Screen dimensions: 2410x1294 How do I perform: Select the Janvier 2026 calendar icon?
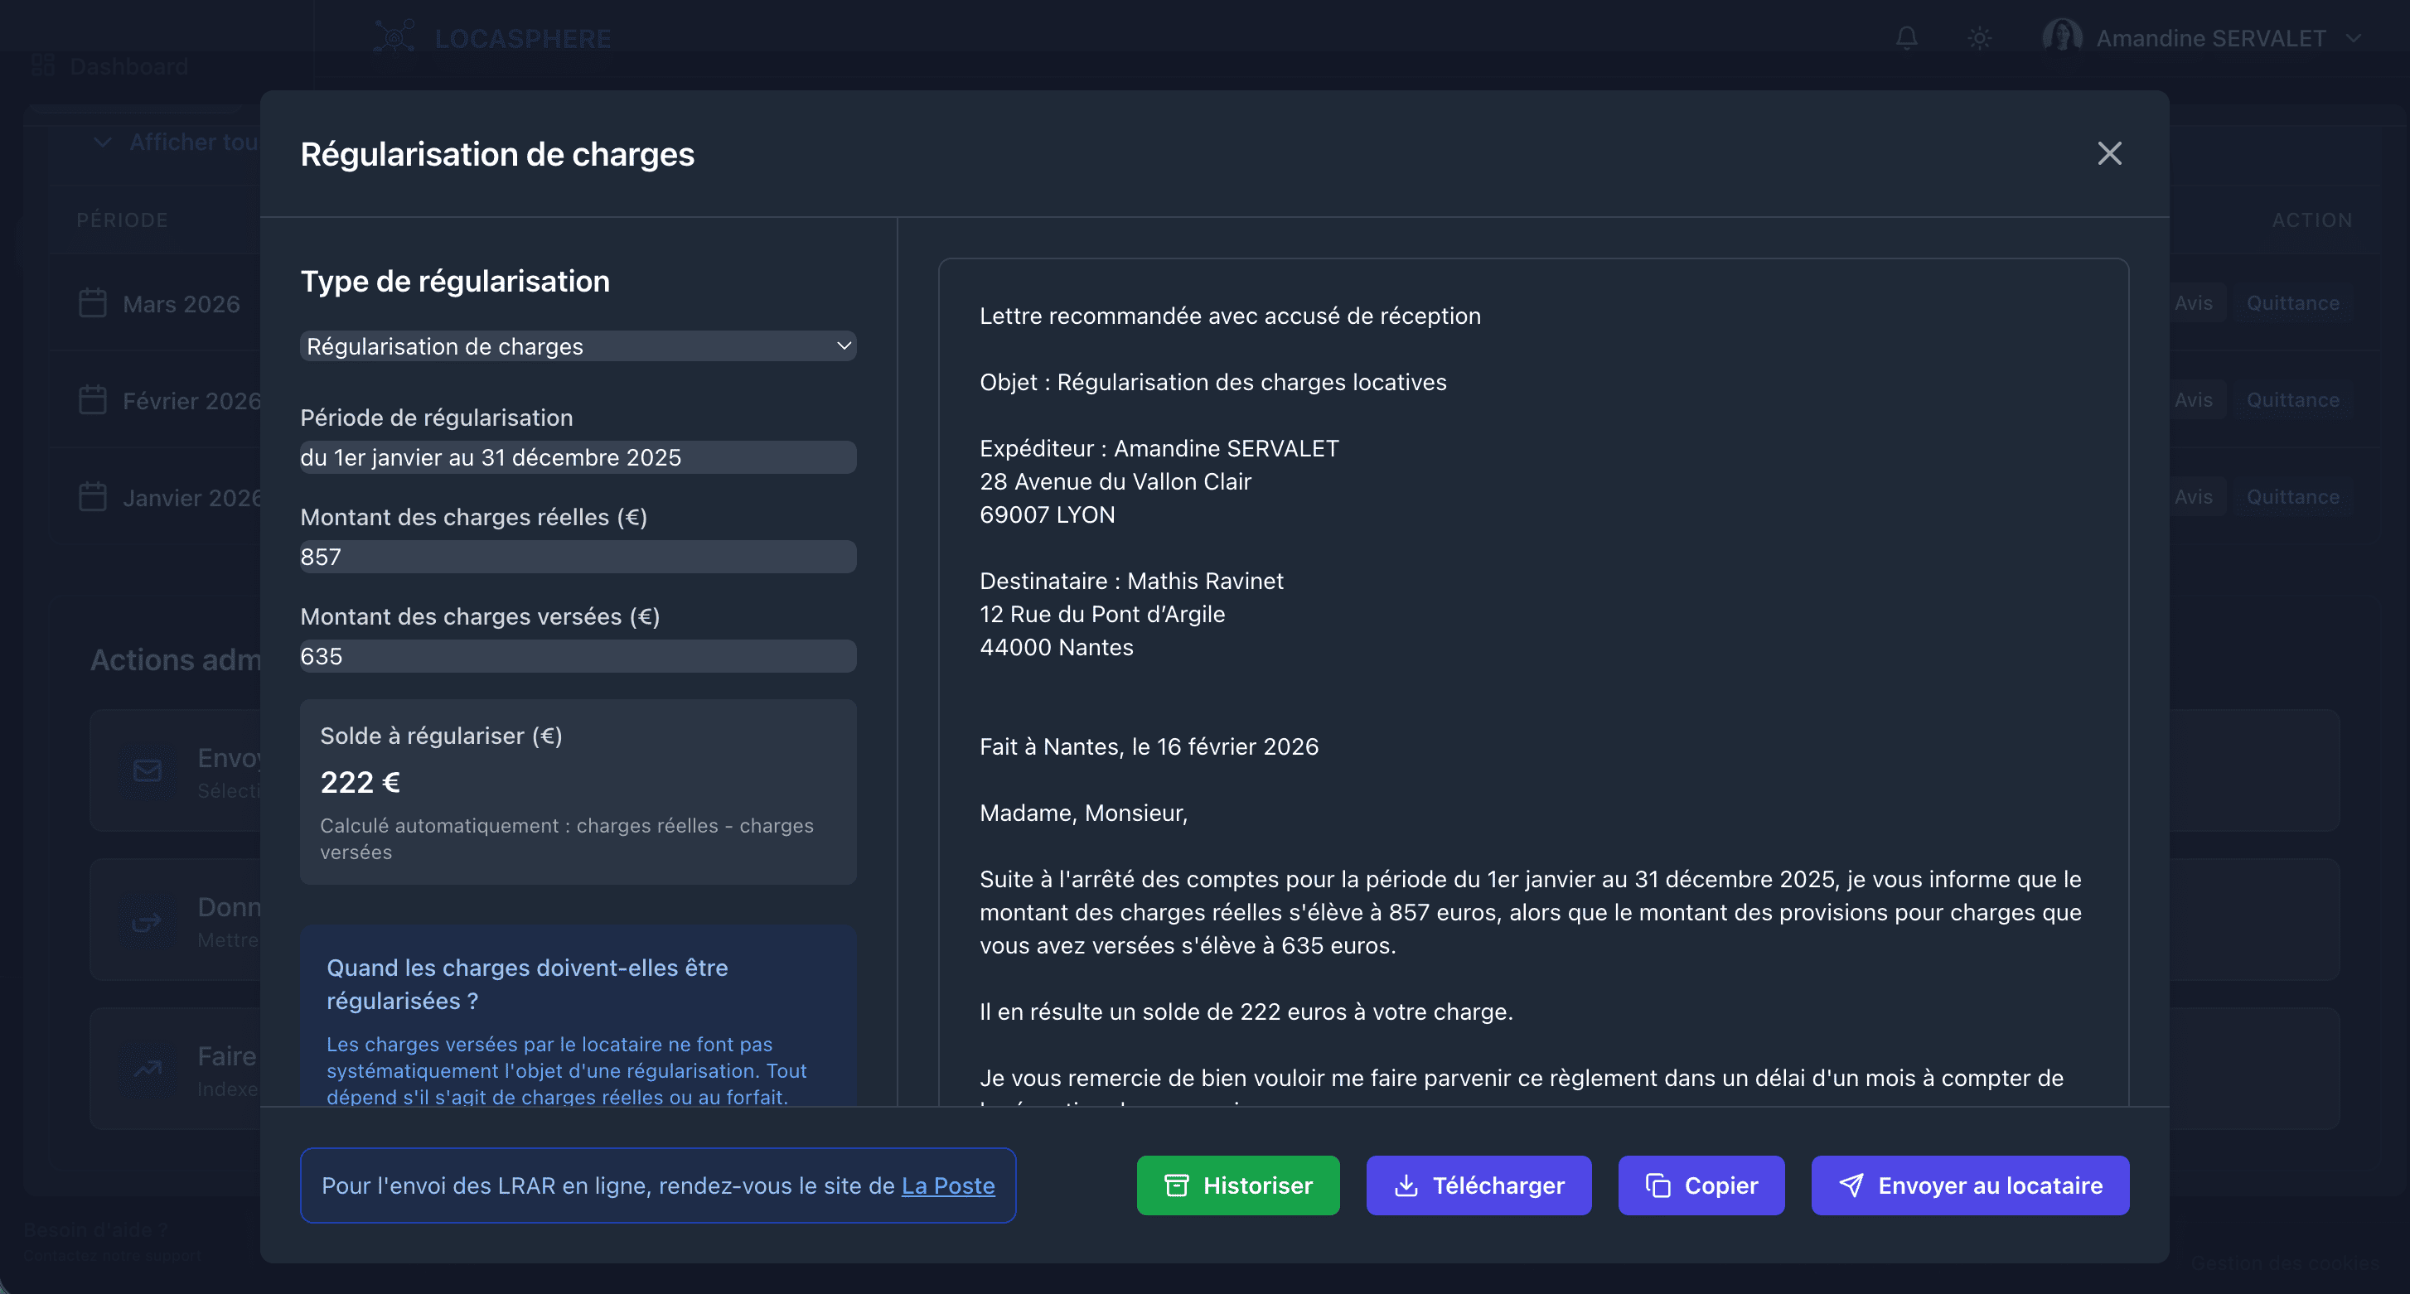(x=92, y=496)
